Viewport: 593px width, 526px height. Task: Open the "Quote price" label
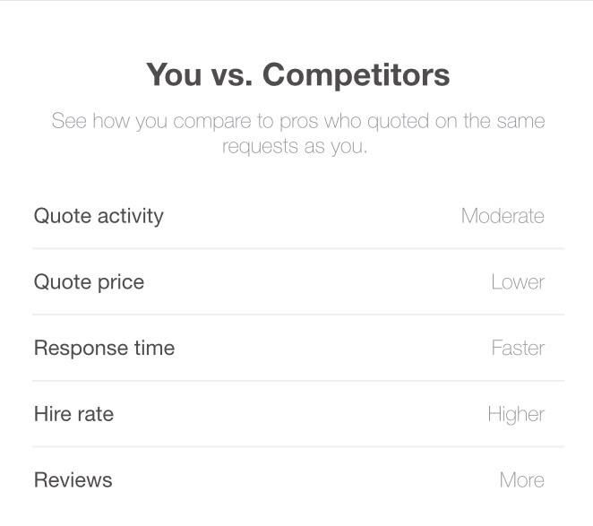[89, 282]
